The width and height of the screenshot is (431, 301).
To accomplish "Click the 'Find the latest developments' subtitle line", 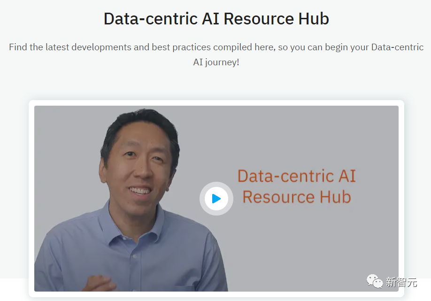I will [x=216, y=47].
